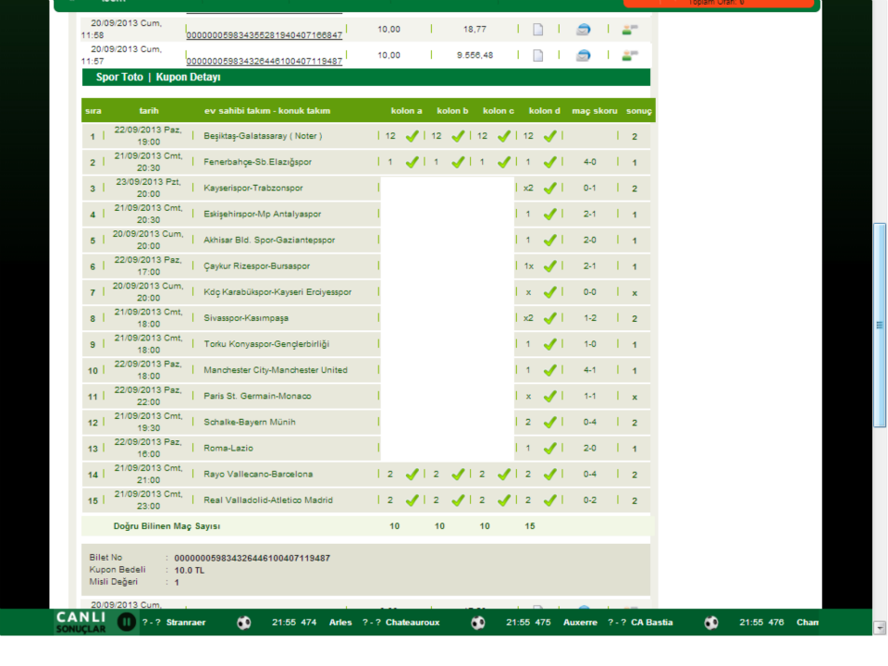Click kolon d checkmark for Manchester City-Manchester United

(549, 370)
